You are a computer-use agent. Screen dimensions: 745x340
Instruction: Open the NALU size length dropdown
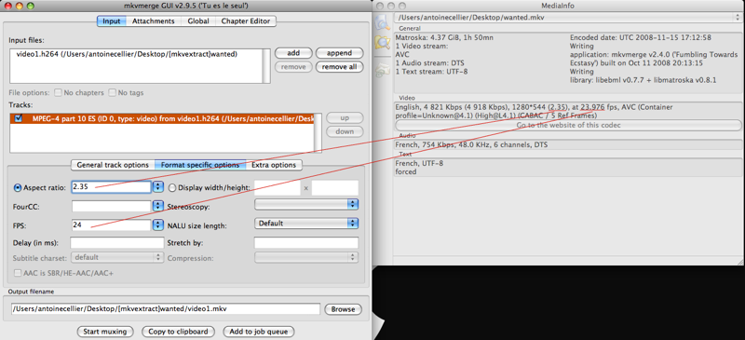click(x=306, y=223)
